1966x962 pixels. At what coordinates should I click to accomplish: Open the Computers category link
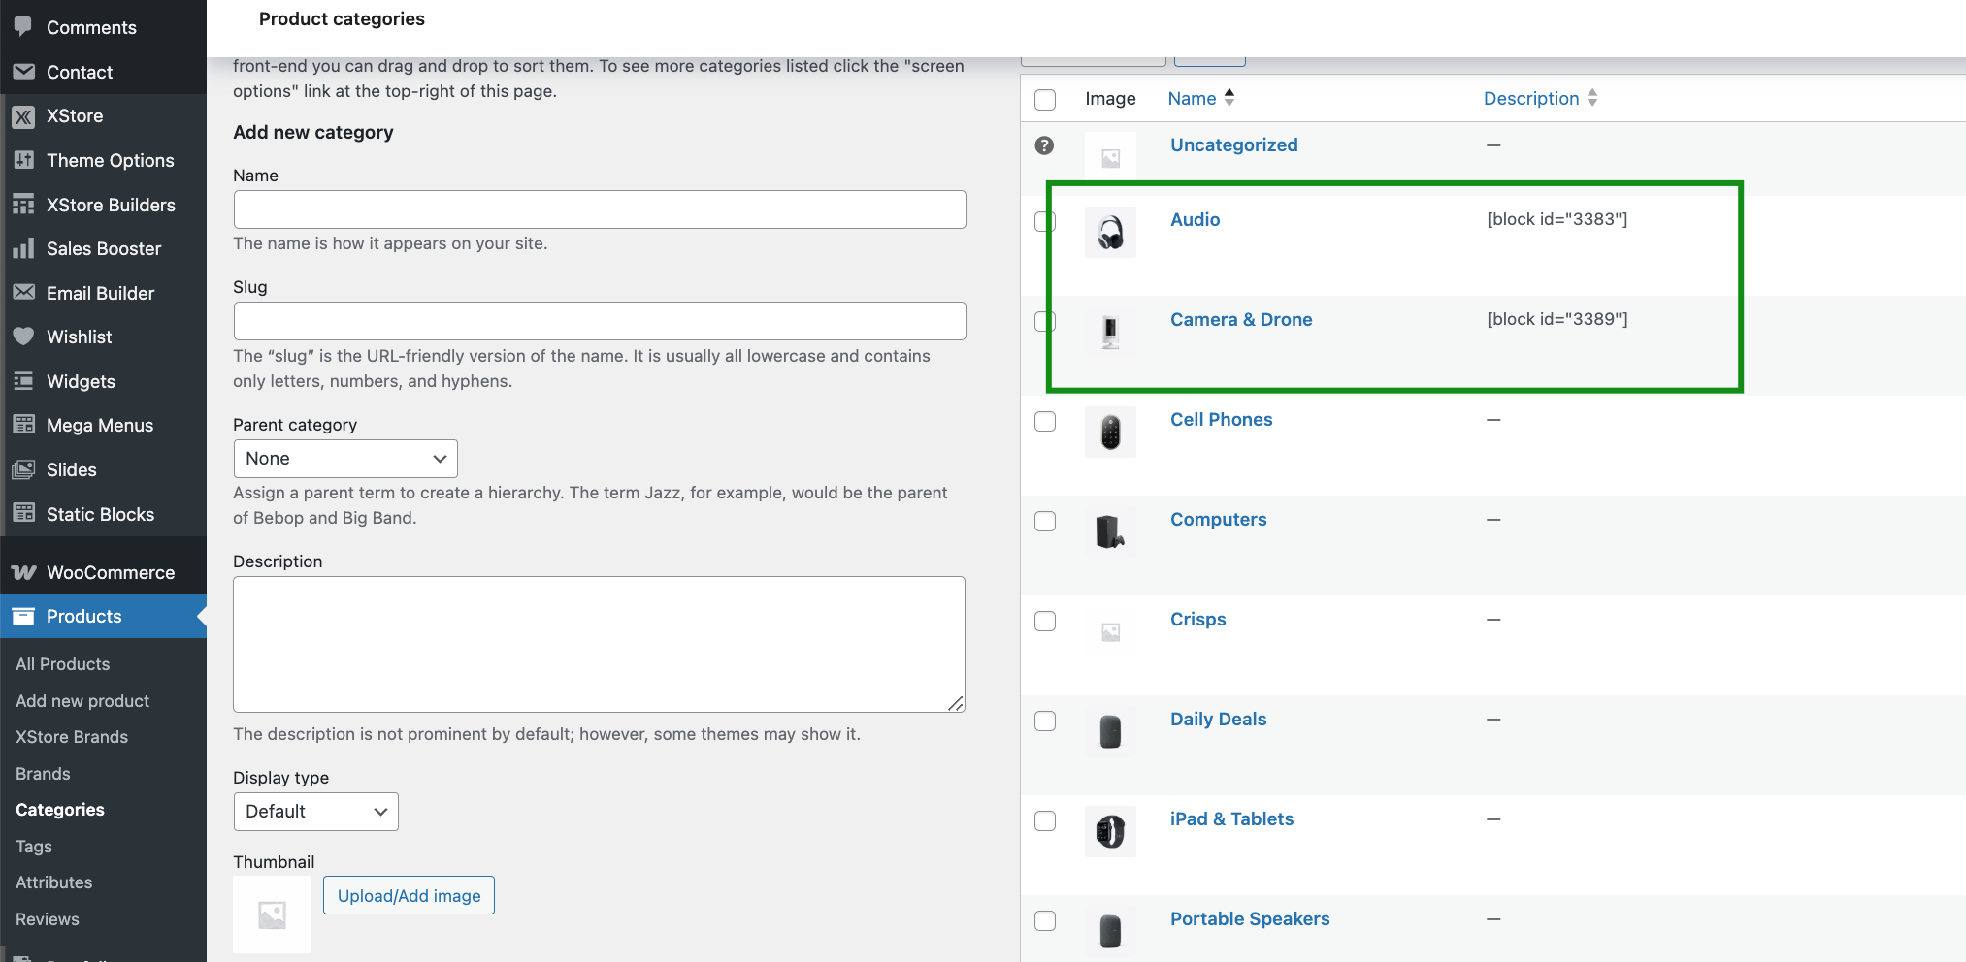1218,519
